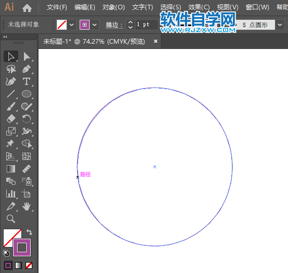The image size is (288, 273).
Task: Reset to default fill and stroke
Action: [x=6, y=253]
